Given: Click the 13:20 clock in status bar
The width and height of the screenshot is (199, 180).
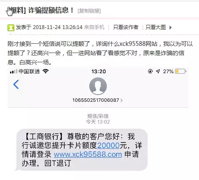Looking at the screenshot, I should (x=99, y=71).
